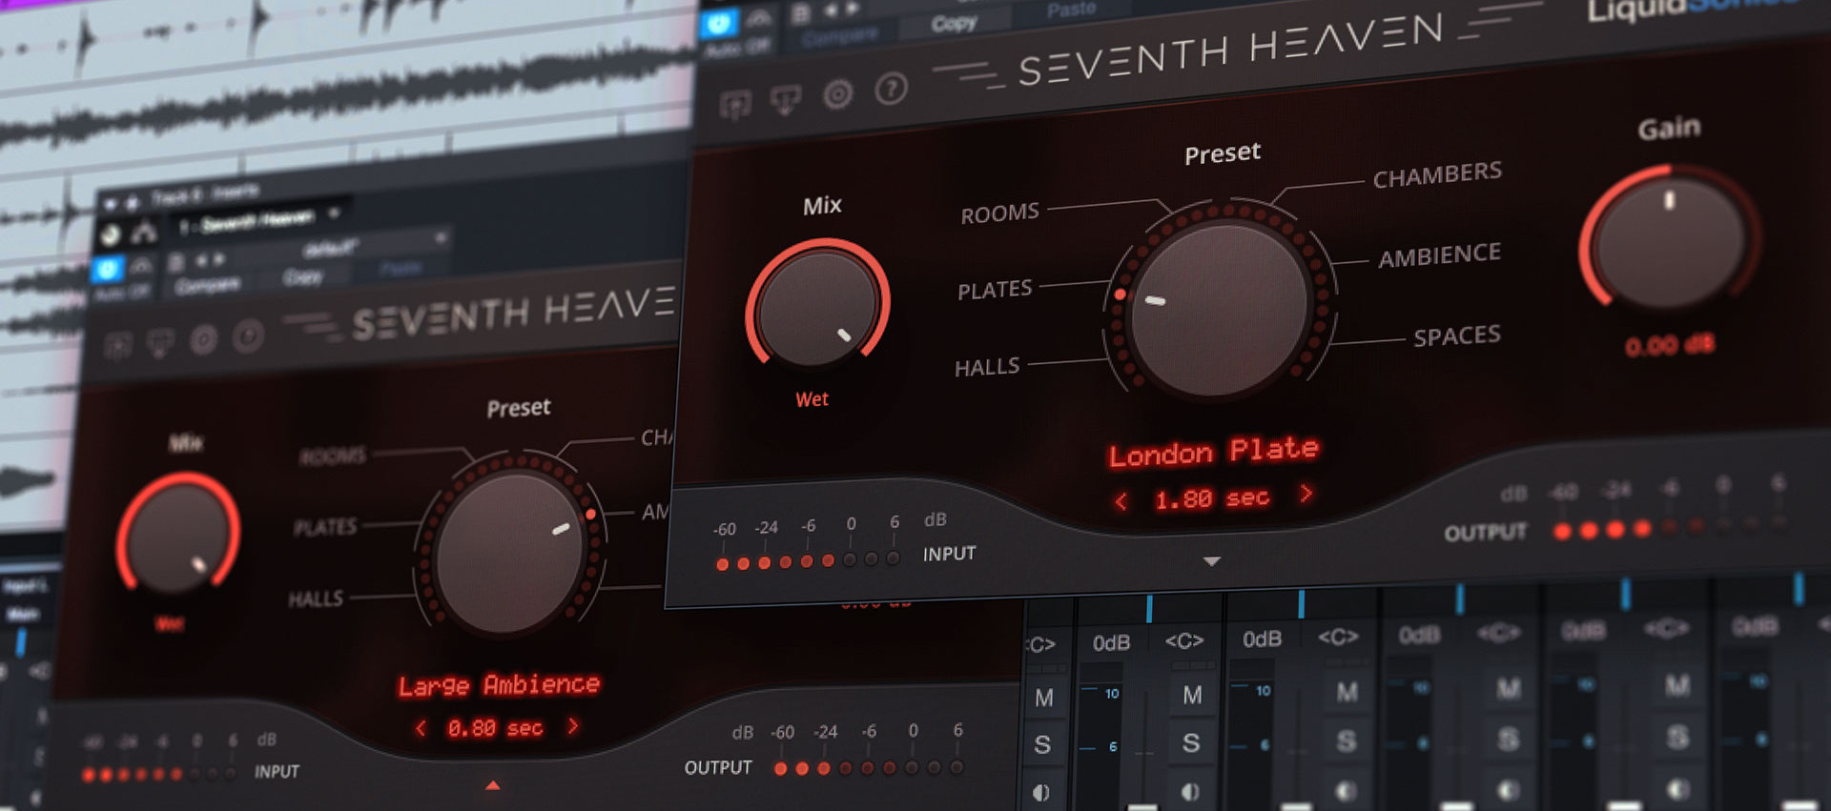Toggle the blue power bypass button, front plugin
1831x811 pixels.
point(718,24)
